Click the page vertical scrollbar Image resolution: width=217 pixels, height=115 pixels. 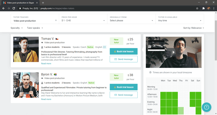pyautogui.click(x=216, y=40)
